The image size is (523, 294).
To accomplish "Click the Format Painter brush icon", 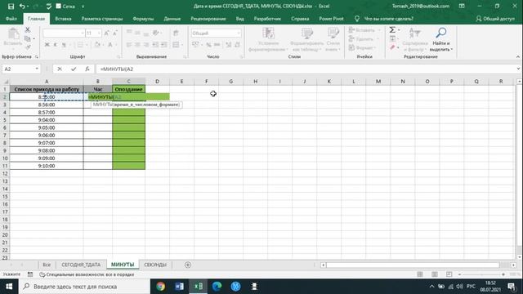I will click(x=28, y=47).
